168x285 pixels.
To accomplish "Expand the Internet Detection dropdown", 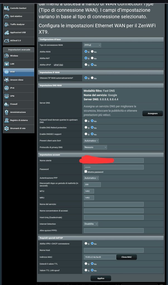I will point(91,224).
